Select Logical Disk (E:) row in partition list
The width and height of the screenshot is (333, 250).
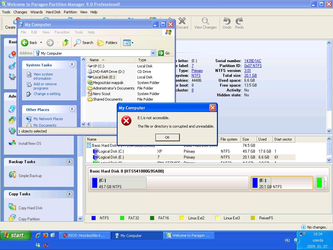(x=191, y=157)
